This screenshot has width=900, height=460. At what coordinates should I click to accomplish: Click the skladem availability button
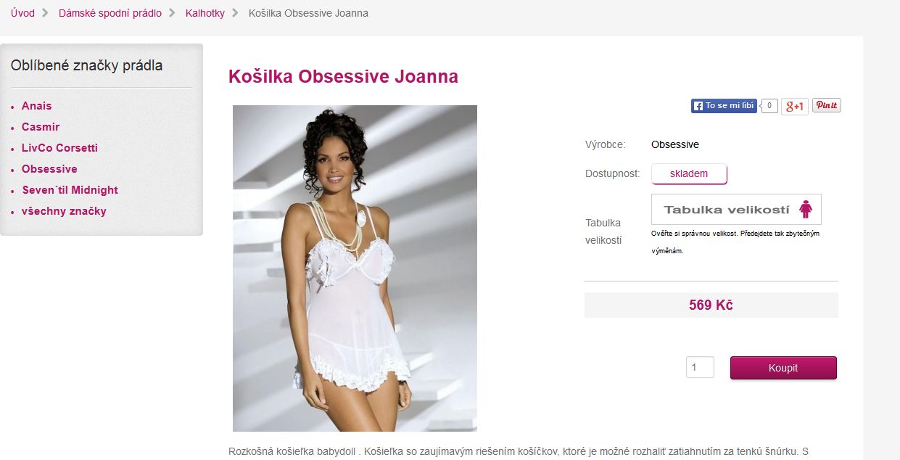coord(689,174)
